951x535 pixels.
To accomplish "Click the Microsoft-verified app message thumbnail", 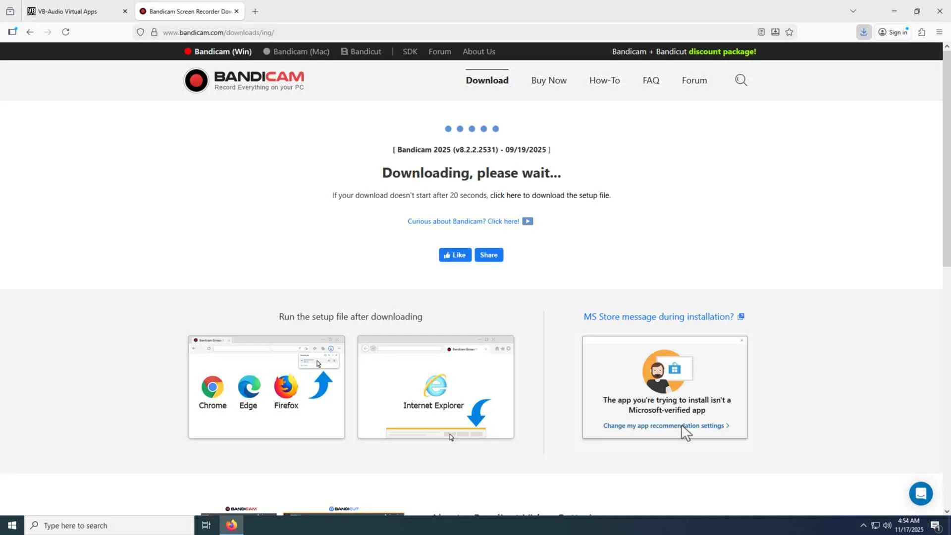I will 664,387.
